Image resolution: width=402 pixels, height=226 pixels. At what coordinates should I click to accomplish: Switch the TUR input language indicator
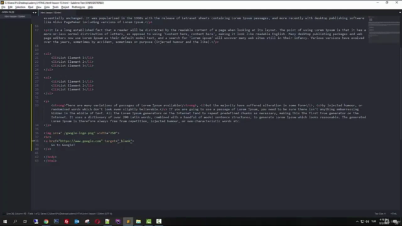pyautogui.click(x=374, y=222)
